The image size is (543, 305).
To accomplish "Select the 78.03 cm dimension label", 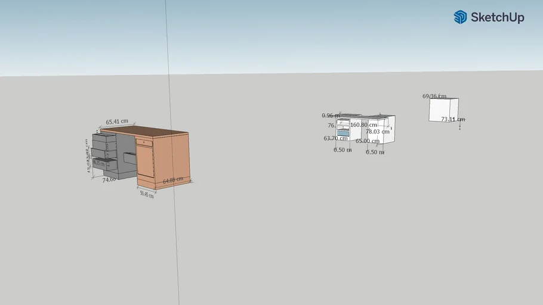I will click(377, 132).
